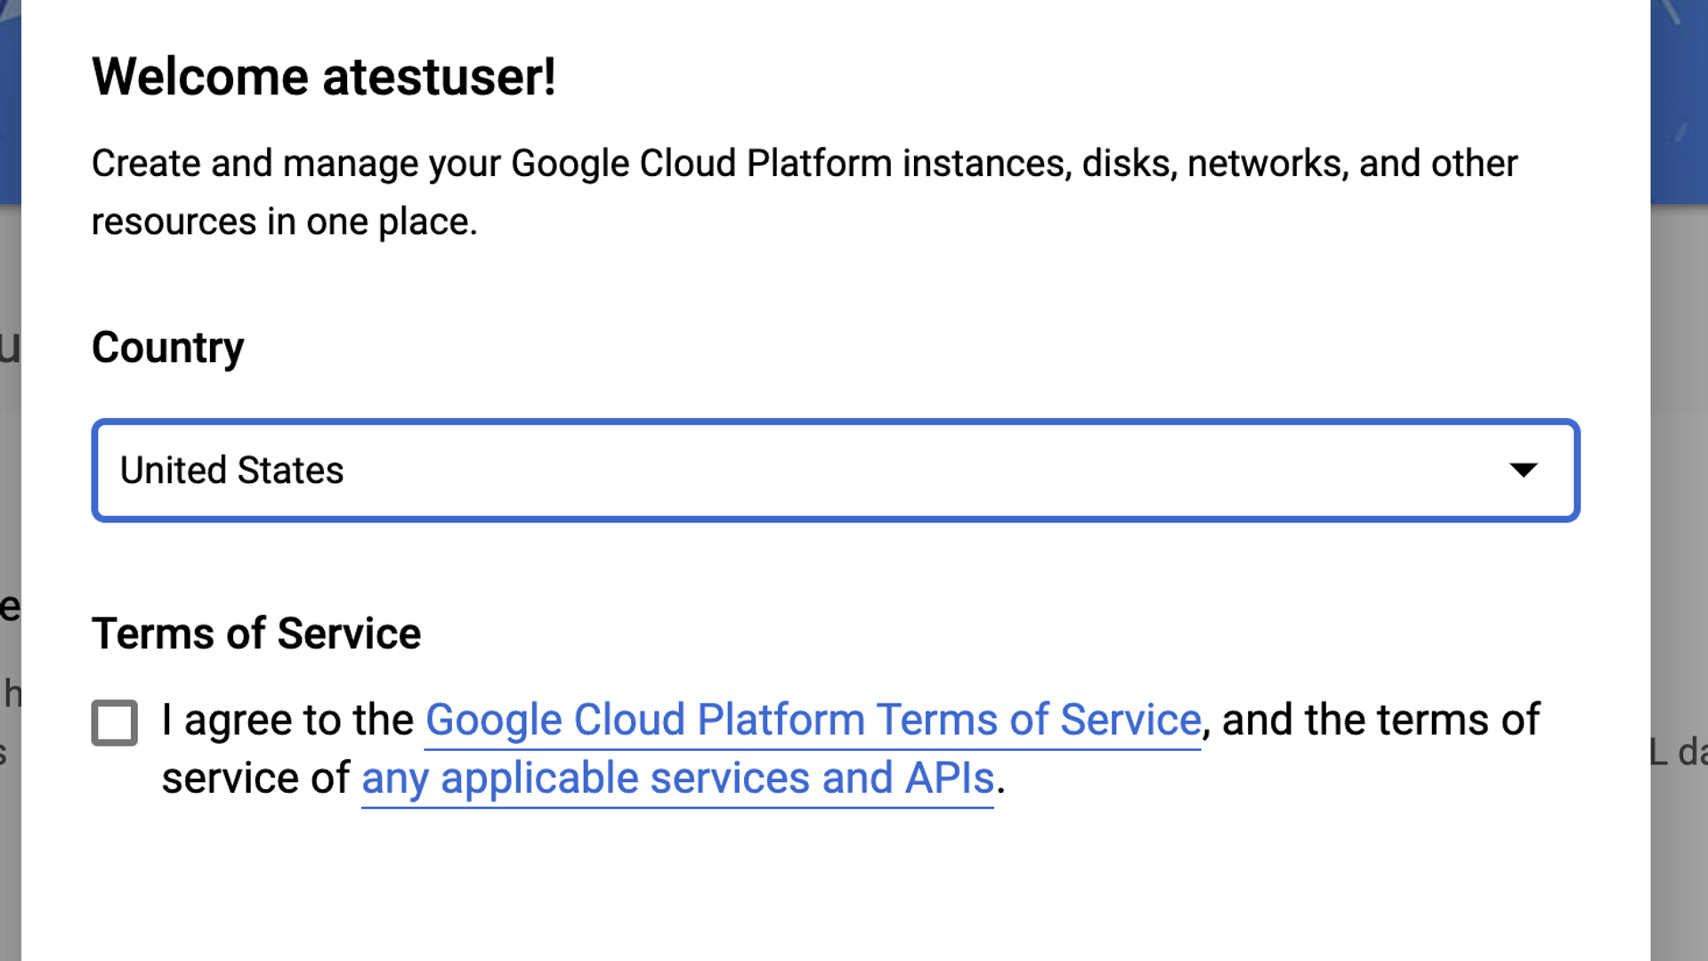
Task: Open the any applicable services and APIs link
Action: [x=677, y=779]
